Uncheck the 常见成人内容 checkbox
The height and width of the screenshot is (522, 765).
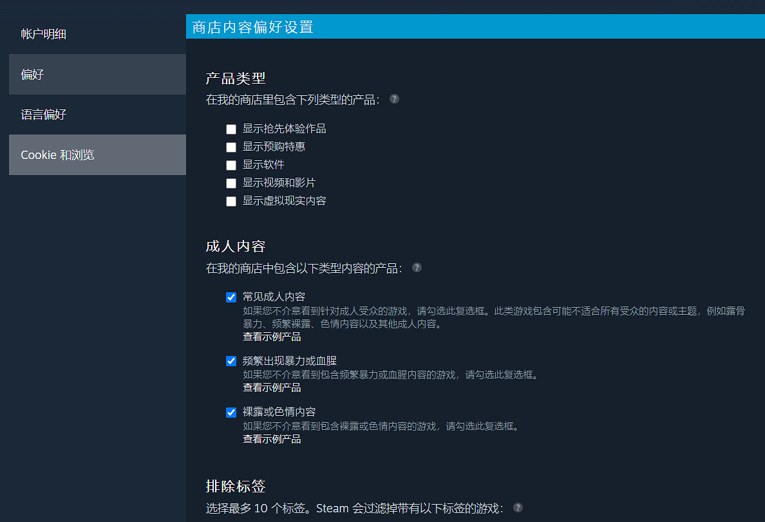click(231, 297)
